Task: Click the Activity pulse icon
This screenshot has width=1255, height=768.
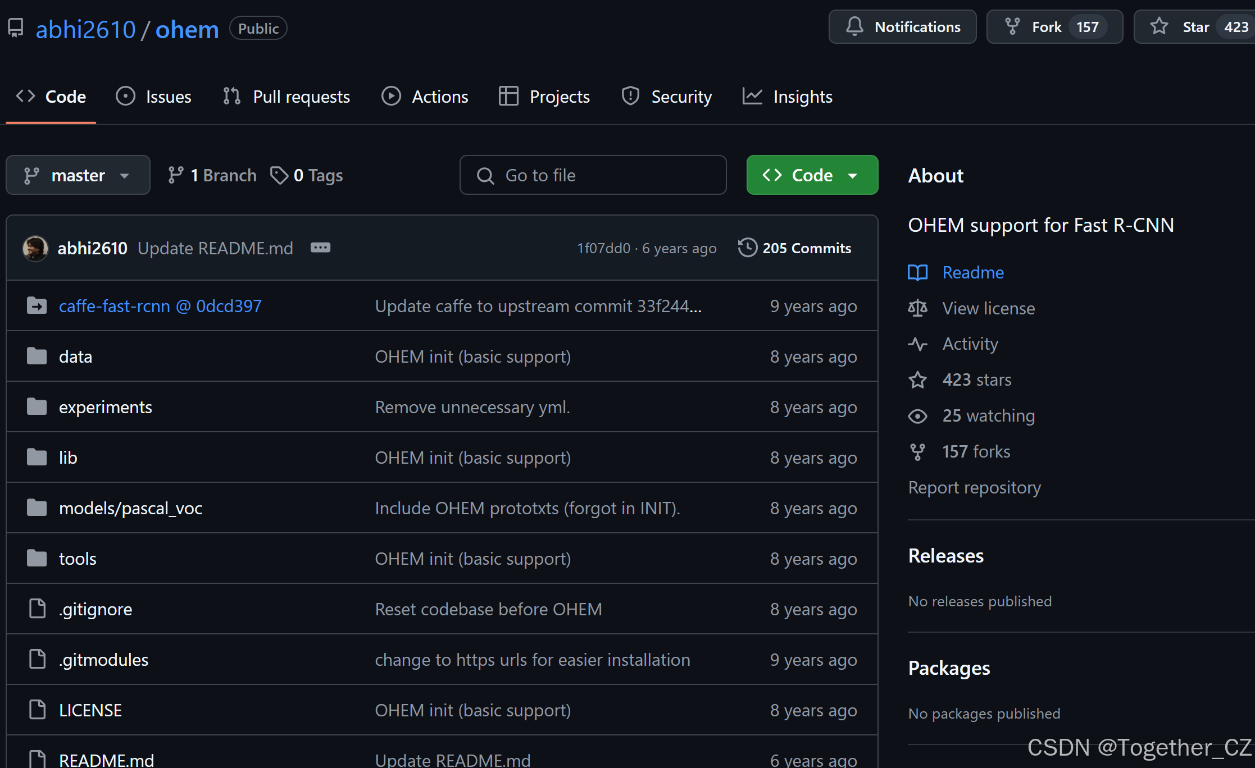Action: pos(918,344)
